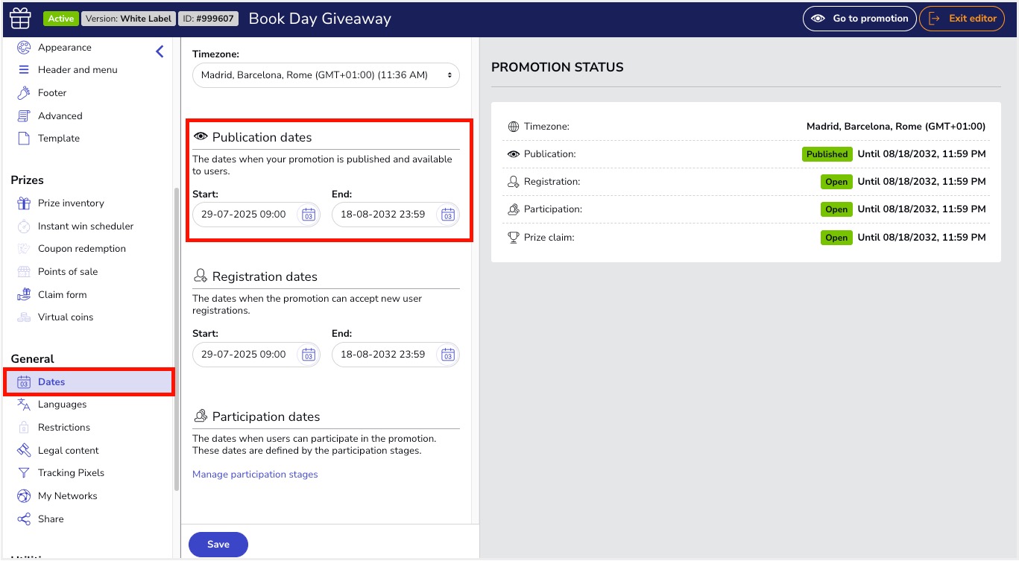The image size is (1019, 561).
Task: Select Prize inventory in sidebar
Action: (71, 203)
